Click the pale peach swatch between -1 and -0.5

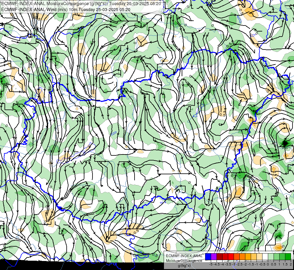tap(259, 257)
